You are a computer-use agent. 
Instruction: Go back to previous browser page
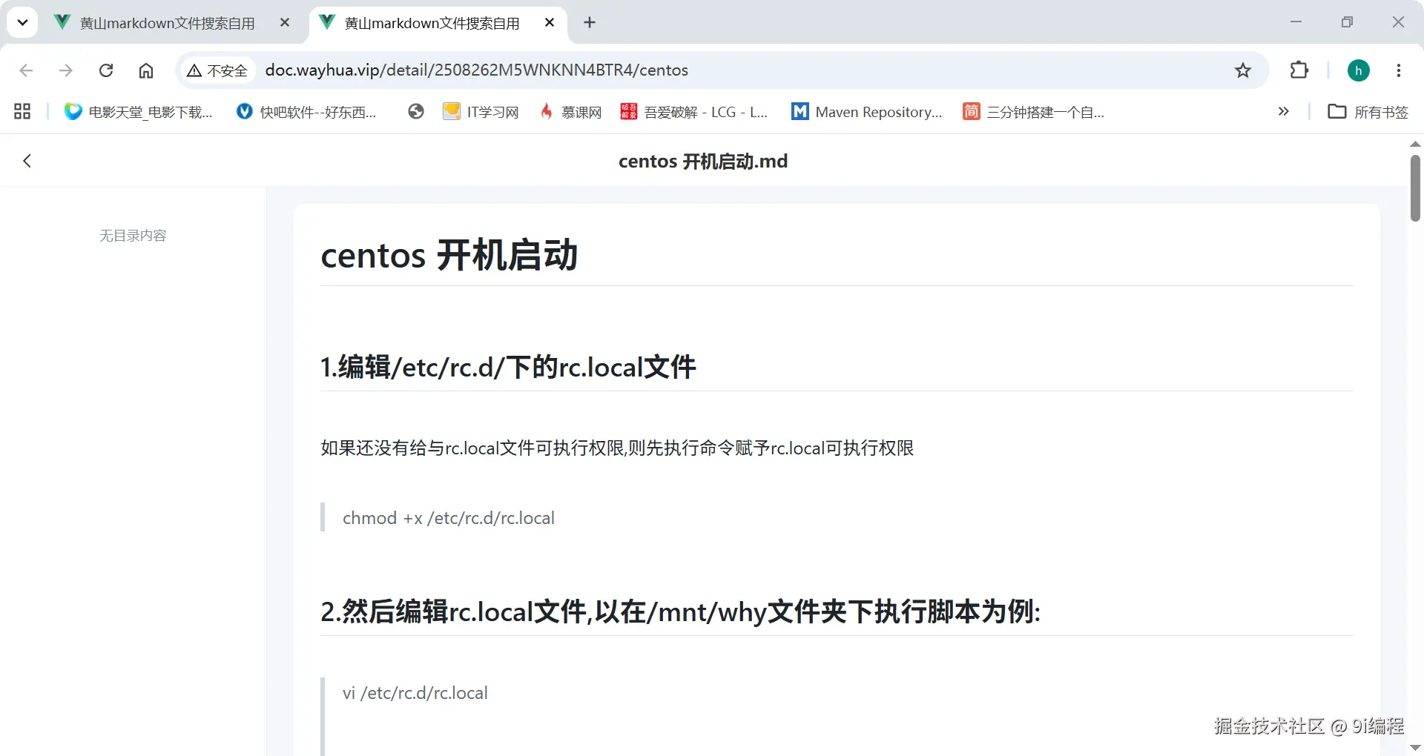tap(26, 70)
